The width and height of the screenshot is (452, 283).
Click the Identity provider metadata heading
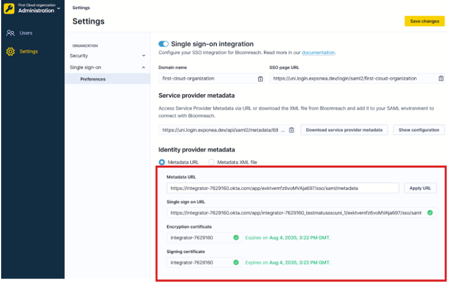coord(196,150)
